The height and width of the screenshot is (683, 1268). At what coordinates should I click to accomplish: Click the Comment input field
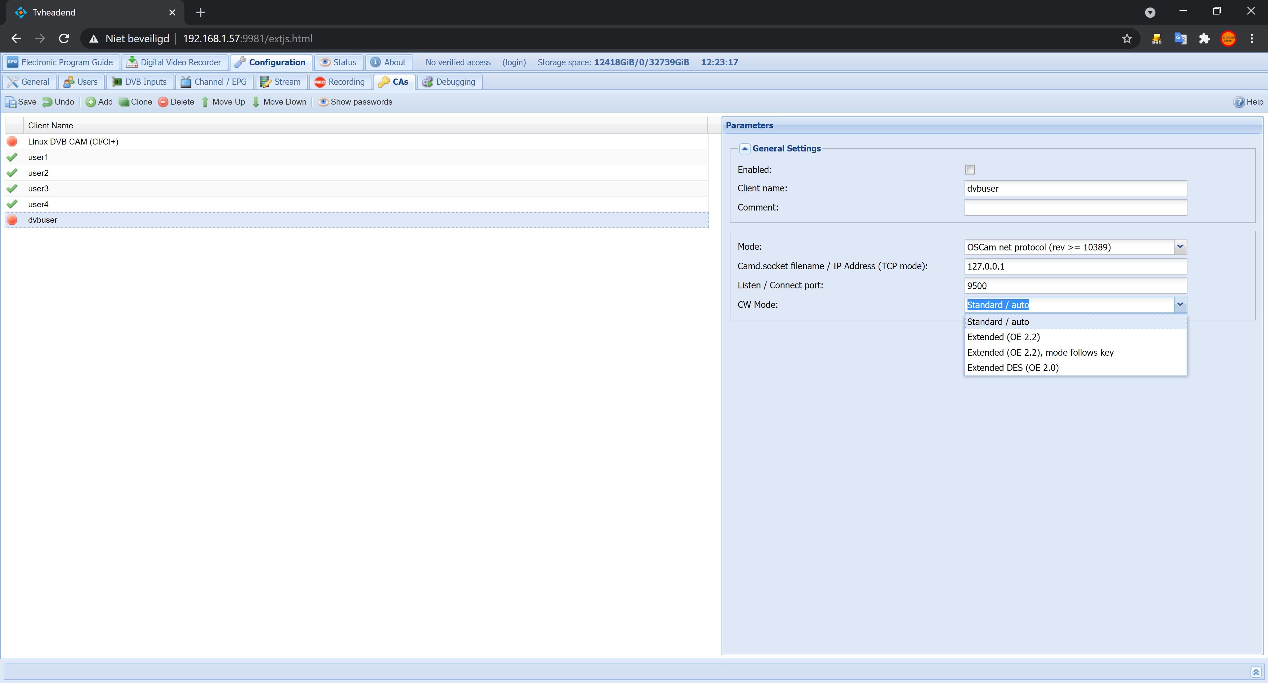point(1075,208)
